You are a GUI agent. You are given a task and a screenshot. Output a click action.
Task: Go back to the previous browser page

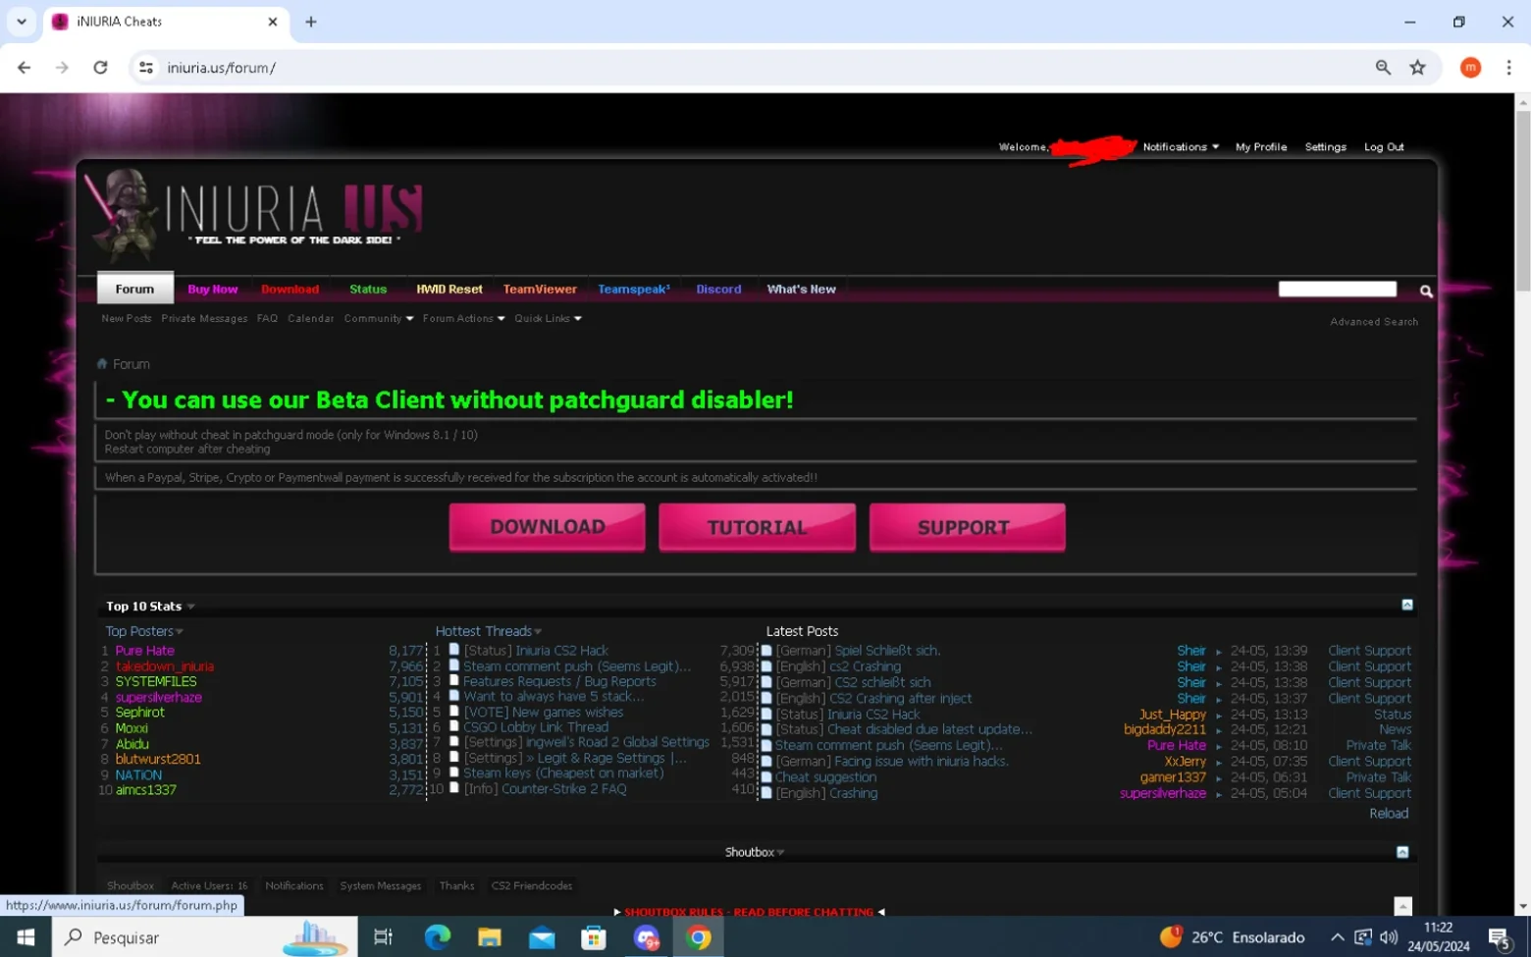tap(24, 68)
